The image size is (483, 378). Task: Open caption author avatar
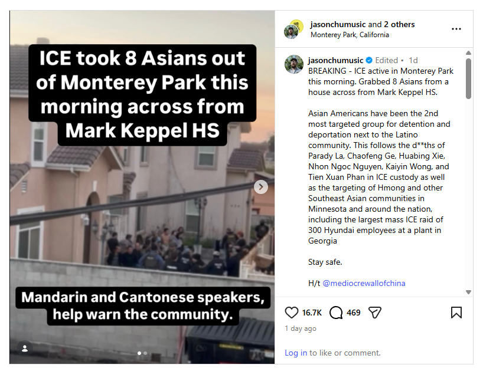coord(293,64)
